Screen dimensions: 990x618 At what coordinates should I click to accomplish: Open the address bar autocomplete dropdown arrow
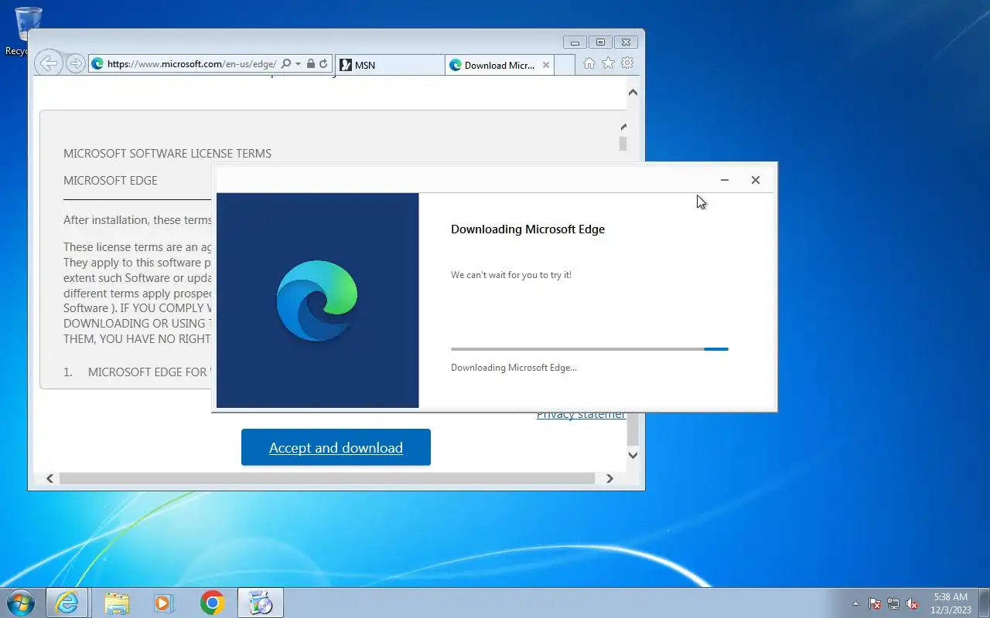pyautogui.click(x=298, y=64)
